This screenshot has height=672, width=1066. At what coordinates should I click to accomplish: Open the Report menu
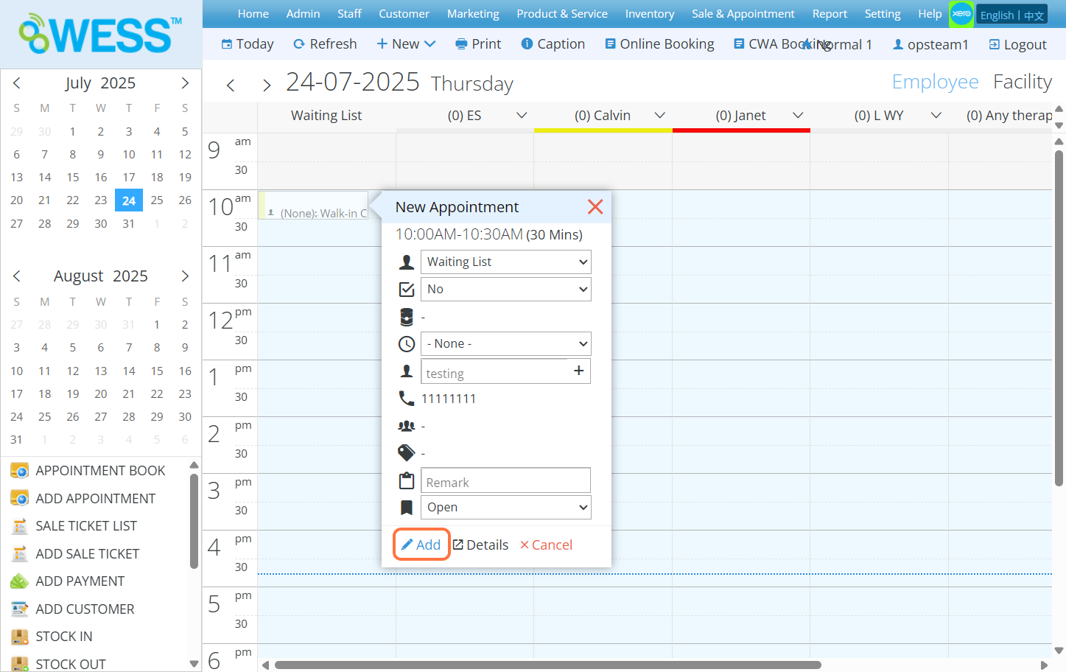tap(830, 14)
